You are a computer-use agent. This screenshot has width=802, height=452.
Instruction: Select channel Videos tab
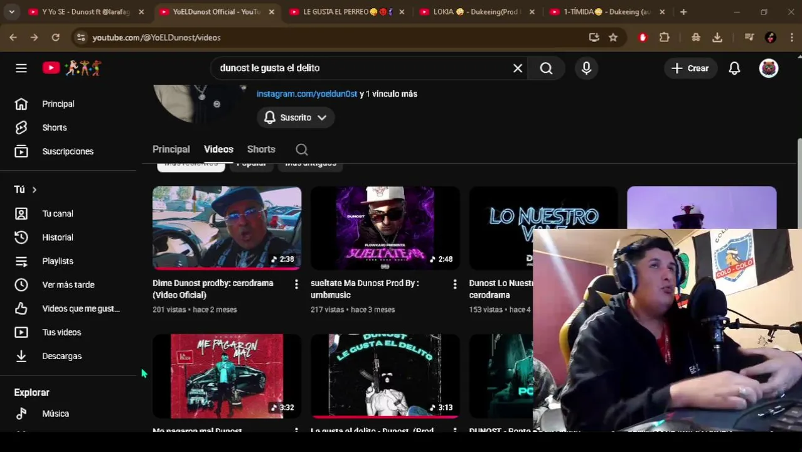point(218,149)
